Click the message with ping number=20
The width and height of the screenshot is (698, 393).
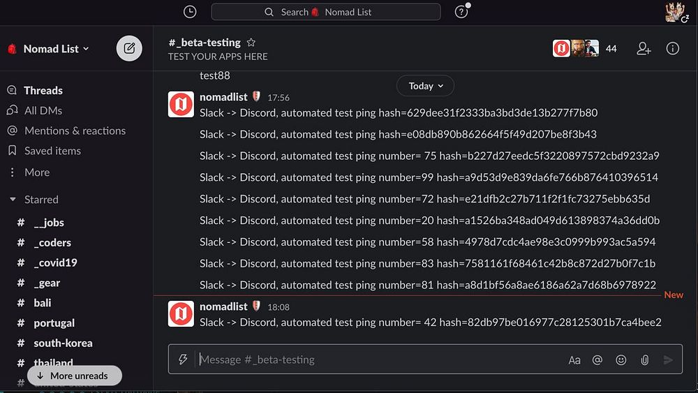429,221
